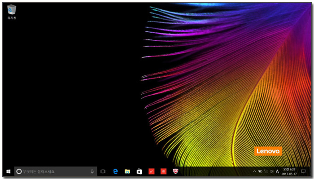Open Task View
Screen dimensions: 314x179
[x=103, y=171]
